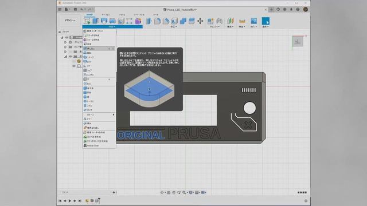The width and height of the screenshot is (367, 206).
Task: Open the 修正 (Modify) dropdown label
Action: pos(173,27)
